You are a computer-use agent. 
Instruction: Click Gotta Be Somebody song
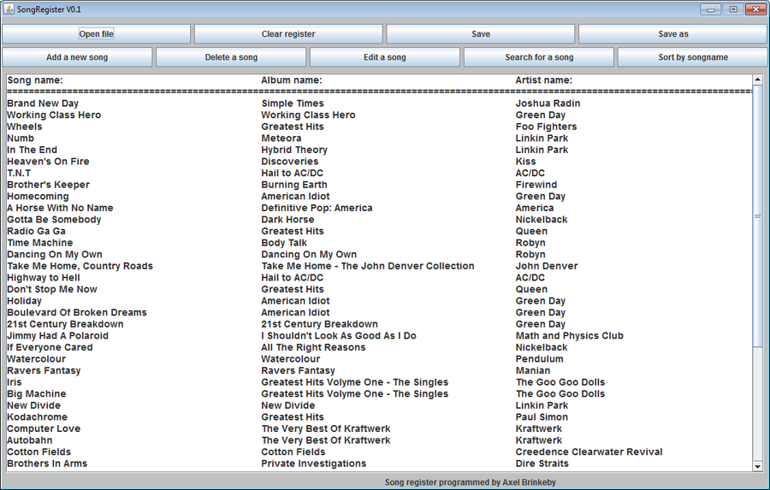point(54,220)
